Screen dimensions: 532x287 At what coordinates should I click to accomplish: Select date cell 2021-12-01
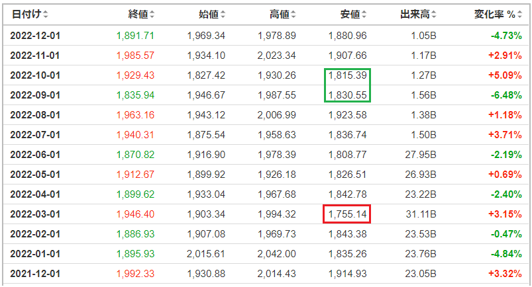[35, 274]
